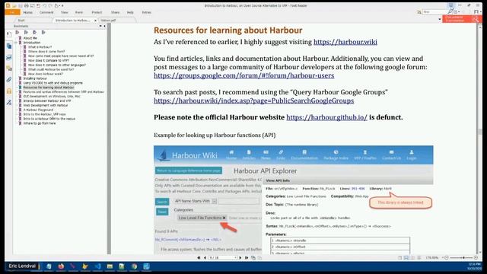Open the Bookmarks panel options dropdown
This screenshot has height=274, width=487.
click(100, 26)
